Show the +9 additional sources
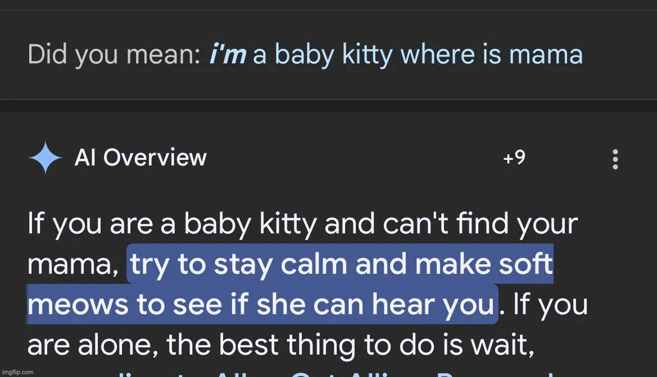Screen dimensions: 657x377 [514, 158]
